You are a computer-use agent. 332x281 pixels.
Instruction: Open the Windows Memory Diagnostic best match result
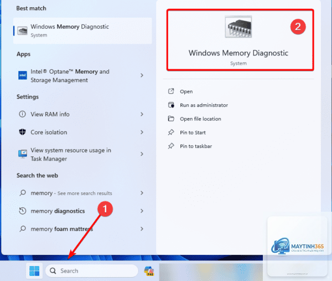pos(82,30)
